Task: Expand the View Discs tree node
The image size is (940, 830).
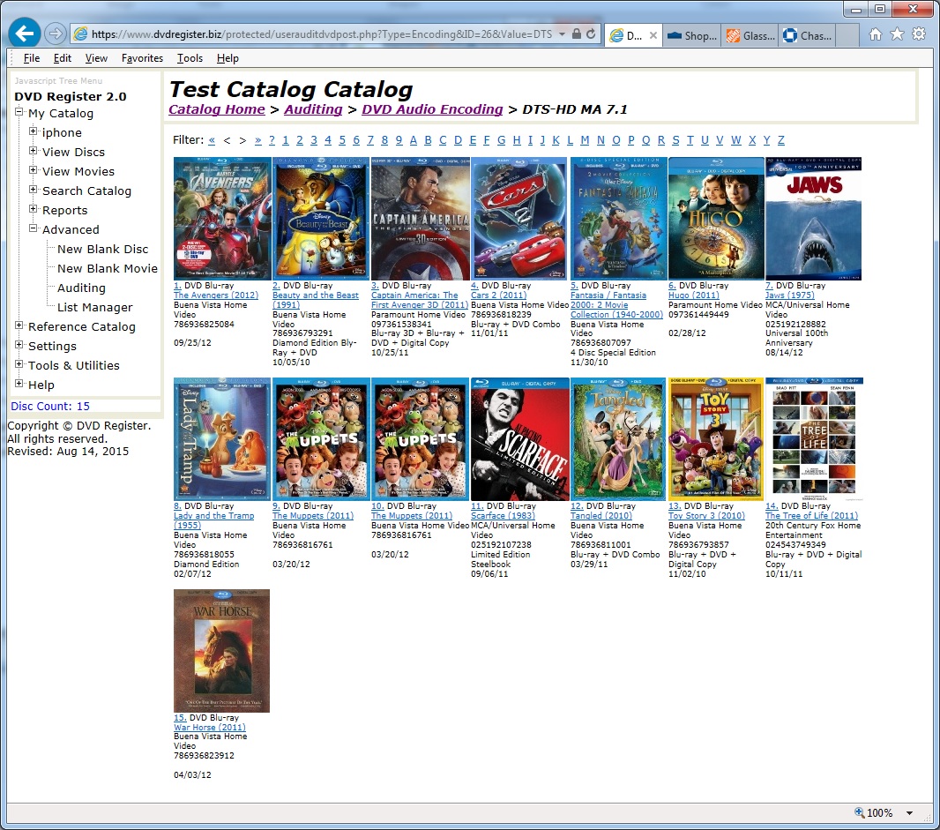Action: pyautogui.click(x=34, y=151)
